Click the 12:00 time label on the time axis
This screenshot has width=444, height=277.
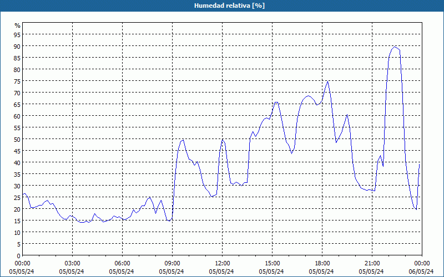pyautogui.click(x=223, y=264)
